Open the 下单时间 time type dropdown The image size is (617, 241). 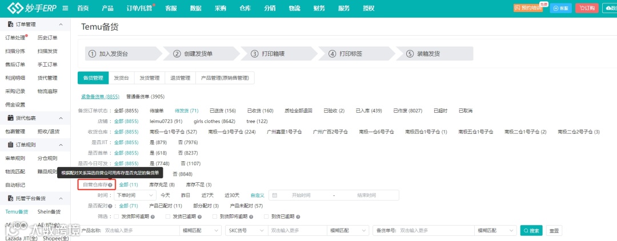tap(135, 195)
